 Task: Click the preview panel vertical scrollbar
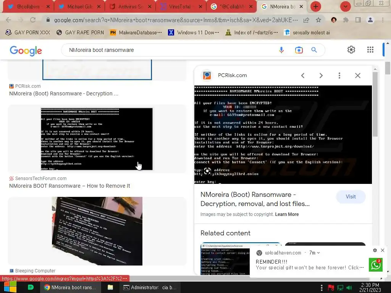pyautogui.click(x=375, y=103)
